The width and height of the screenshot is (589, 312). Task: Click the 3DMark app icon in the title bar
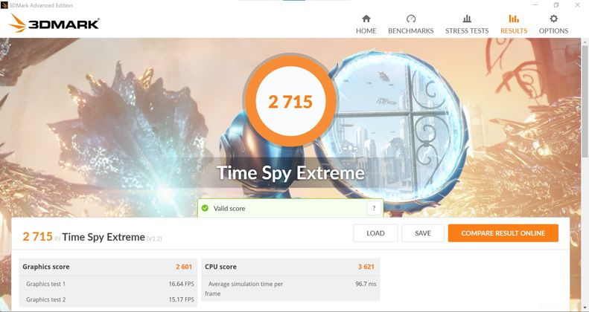(x=4, y=5)
